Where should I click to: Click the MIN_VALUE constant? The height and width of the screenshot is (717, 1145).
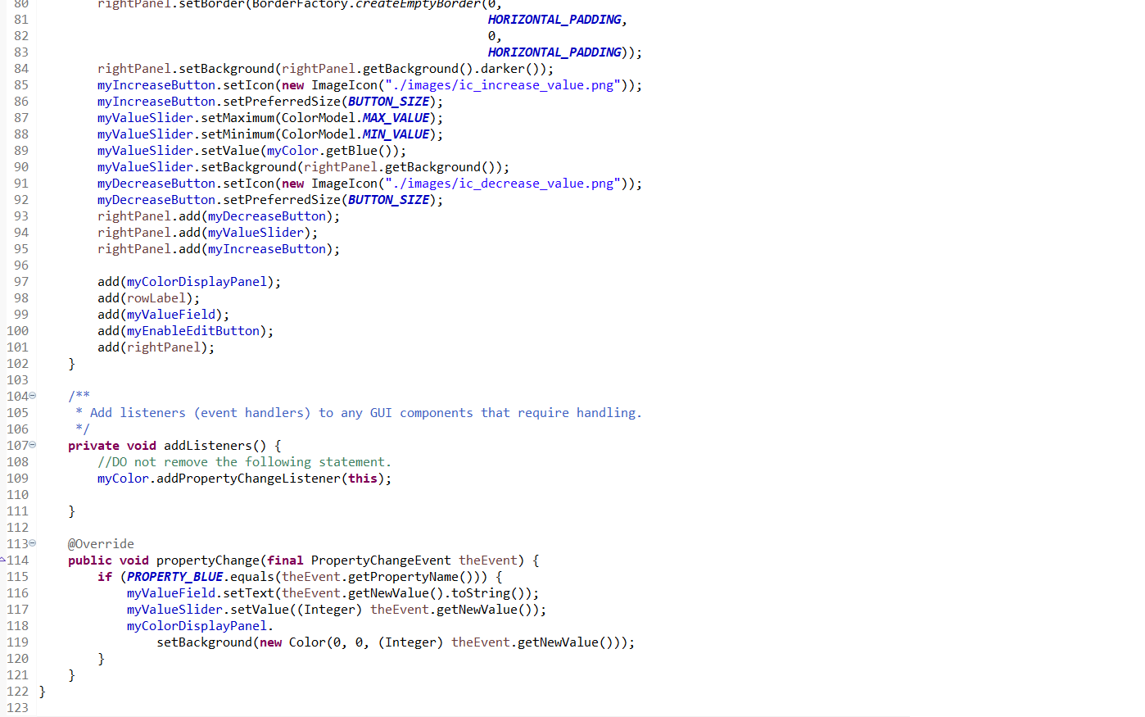396,134
